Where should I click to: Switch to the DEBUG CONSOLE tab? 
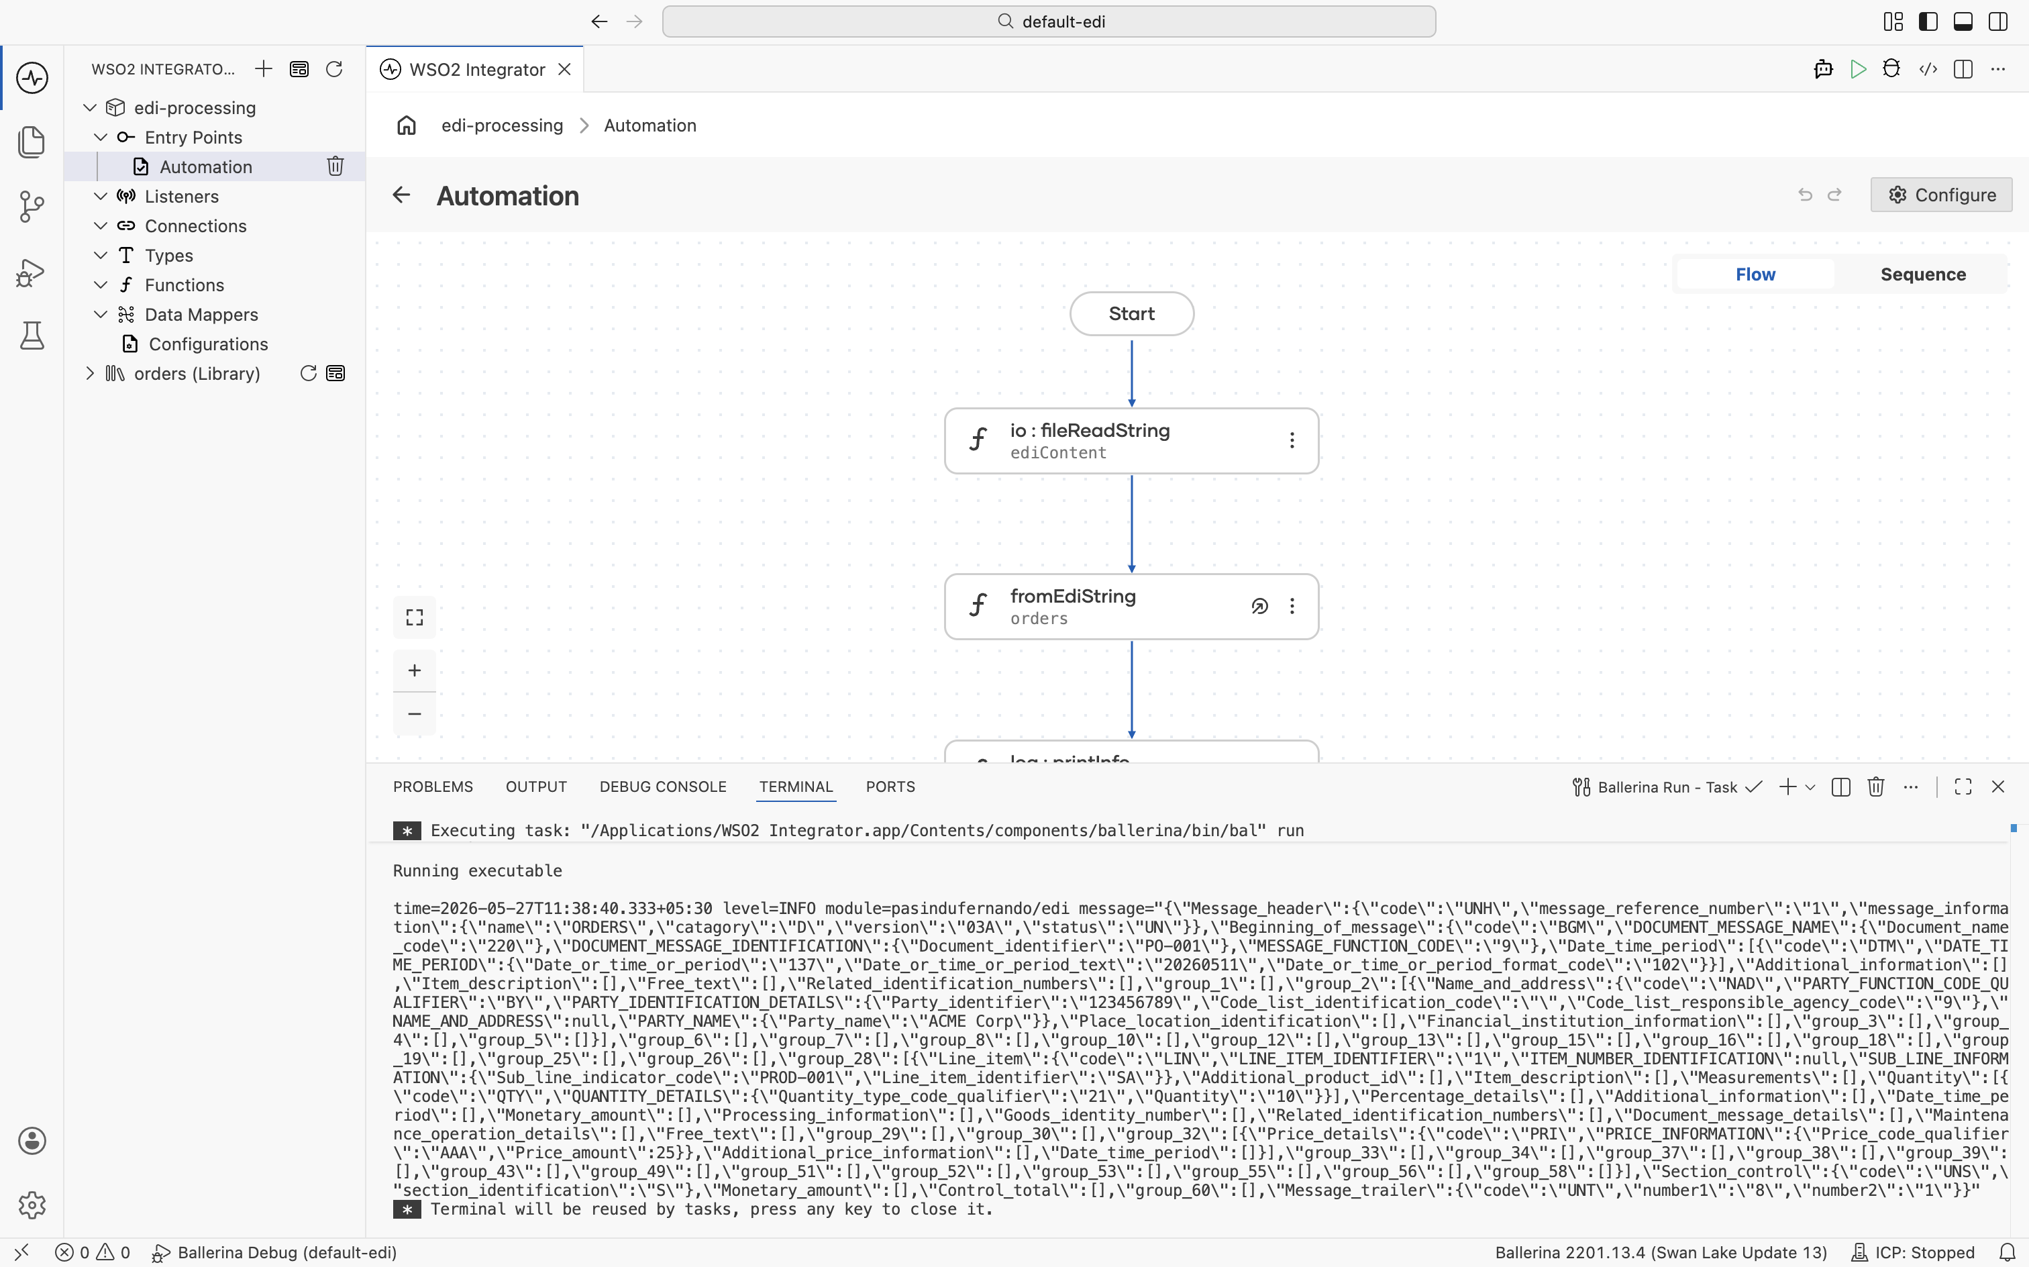pos(663,786)
